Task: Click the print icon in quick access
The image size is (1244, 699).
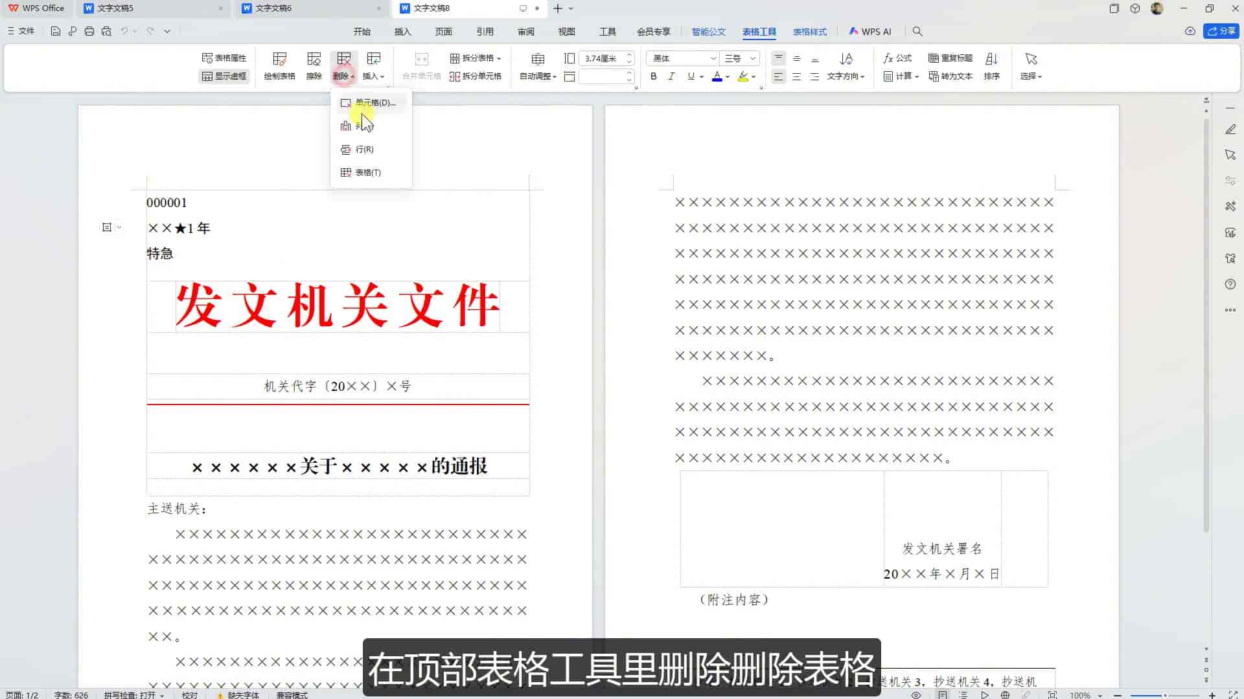Action: point(89,31)
